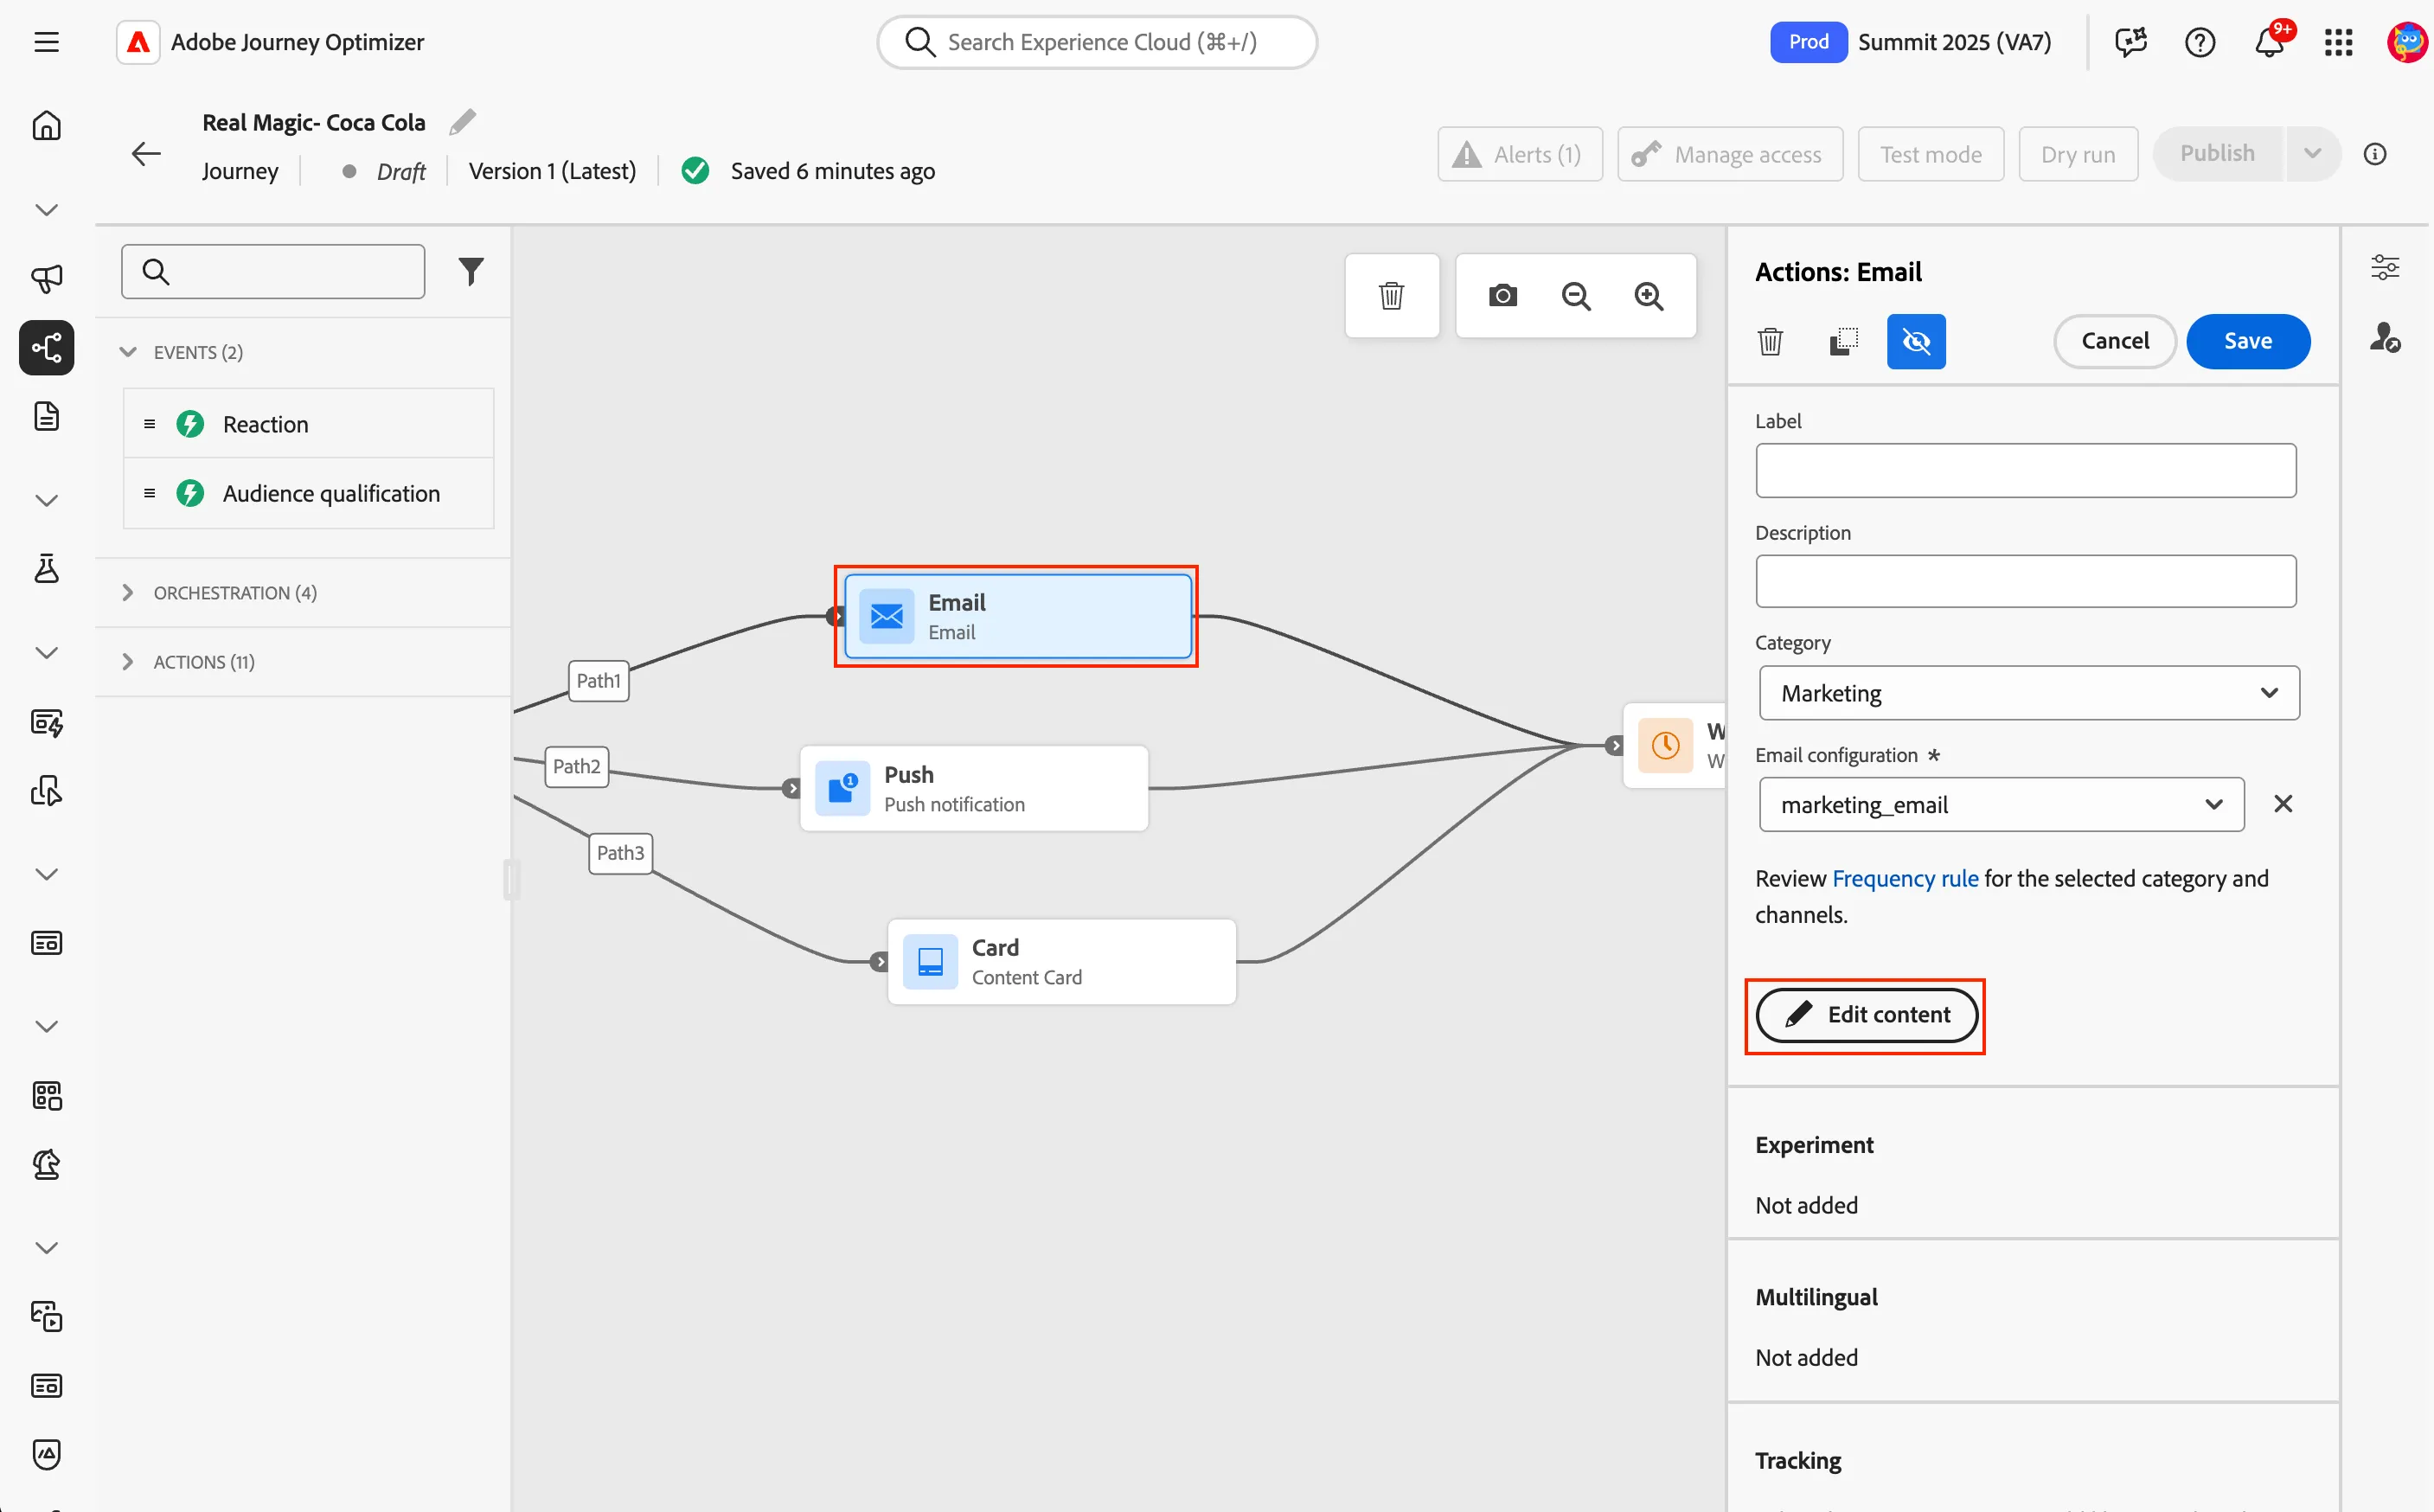Open the notifications bell
The height and width of the screenshot is (1512, 2434).
(2268, 42)
